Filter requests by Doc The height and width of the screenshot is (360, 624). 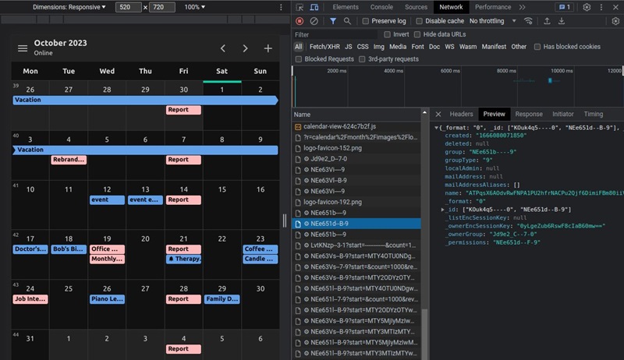[x=434, y=47]
